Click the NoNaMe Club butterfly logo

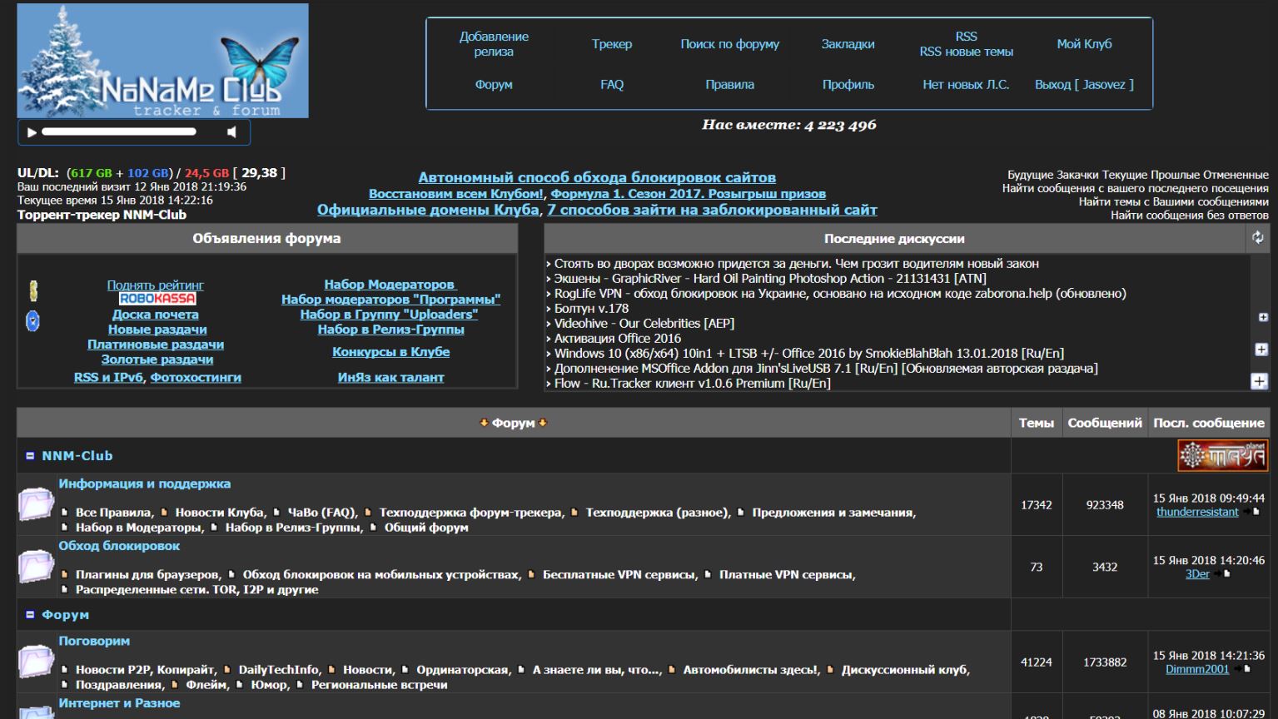coord(163,61)
